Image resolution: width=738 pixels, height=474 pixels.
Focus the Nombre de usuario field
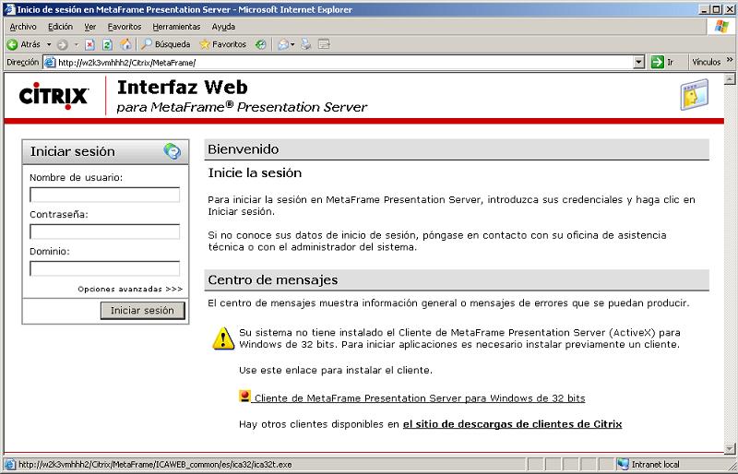point(104,195)
